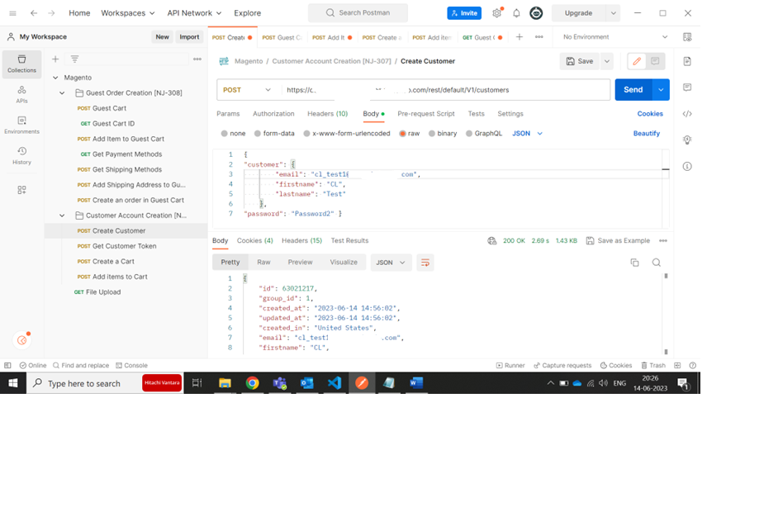764x521 pixels.
Task: Open the Environments sidebar panel
Action: tap(21, 125)
